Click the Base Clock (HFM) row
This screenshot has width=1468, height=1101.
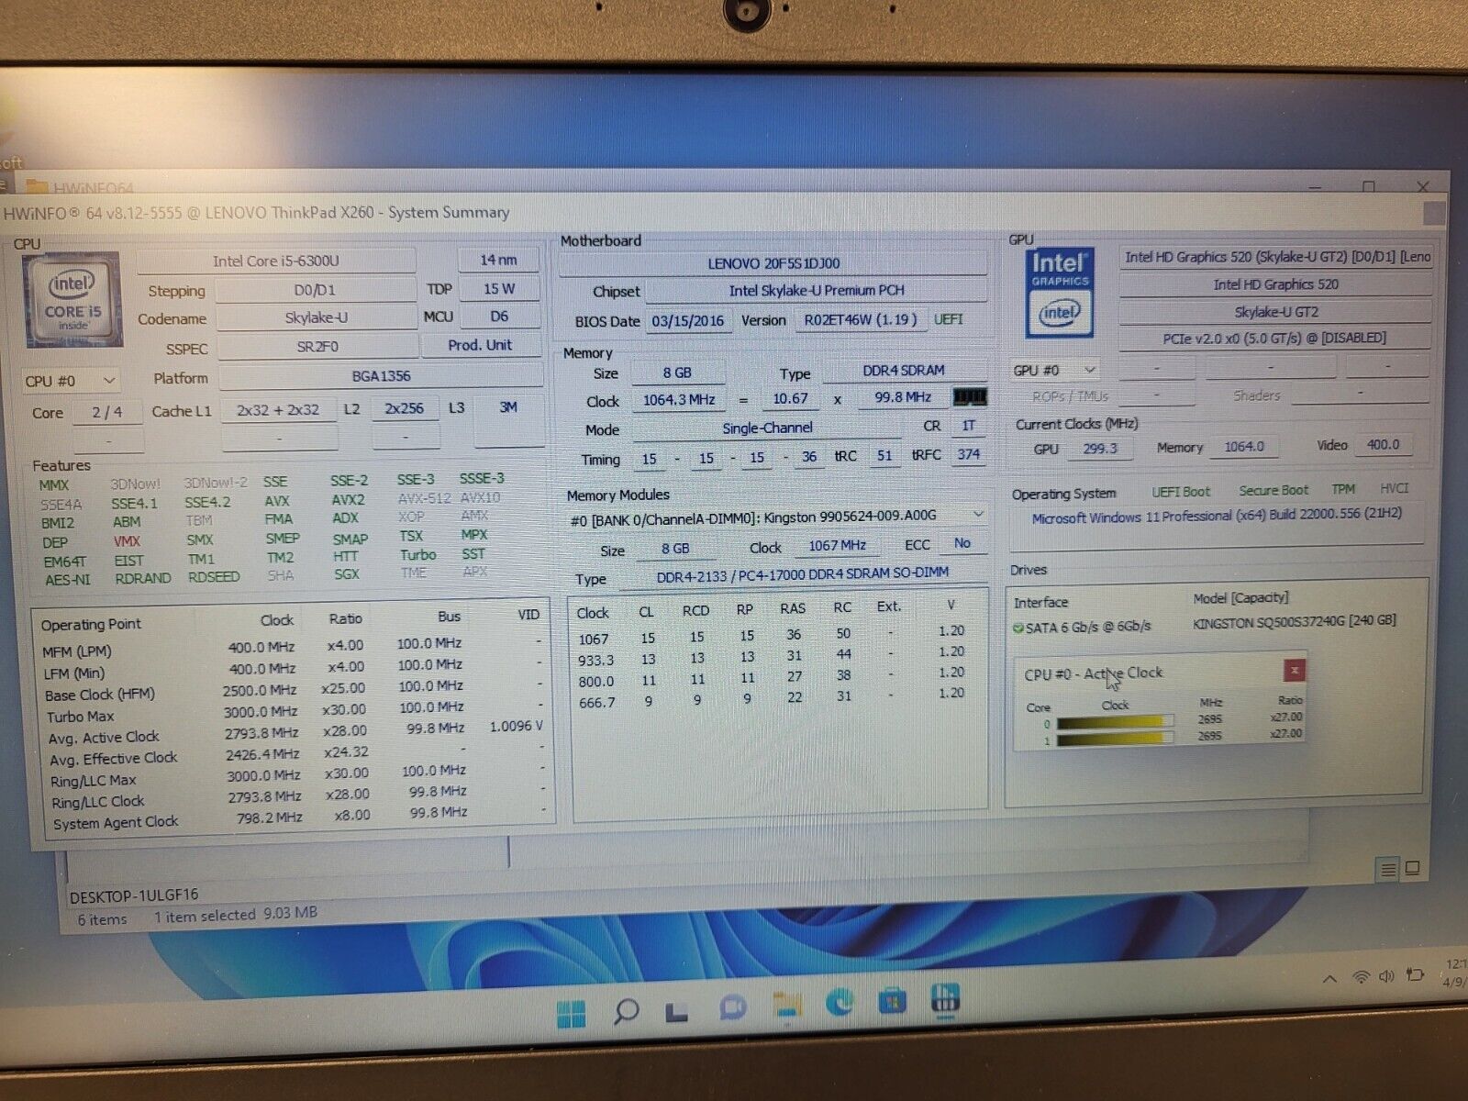pos(292,692)
